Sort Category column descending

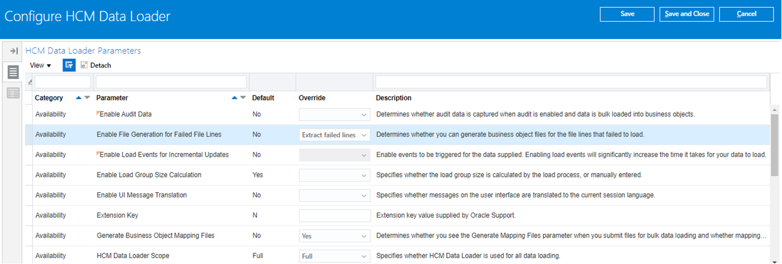[x=87, y=98]
